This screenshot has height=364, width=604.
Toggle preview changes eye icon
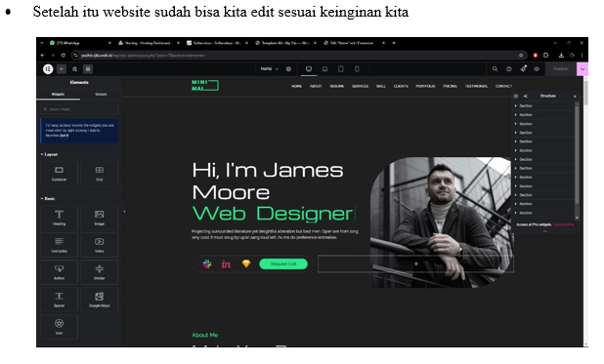point(537,69)
